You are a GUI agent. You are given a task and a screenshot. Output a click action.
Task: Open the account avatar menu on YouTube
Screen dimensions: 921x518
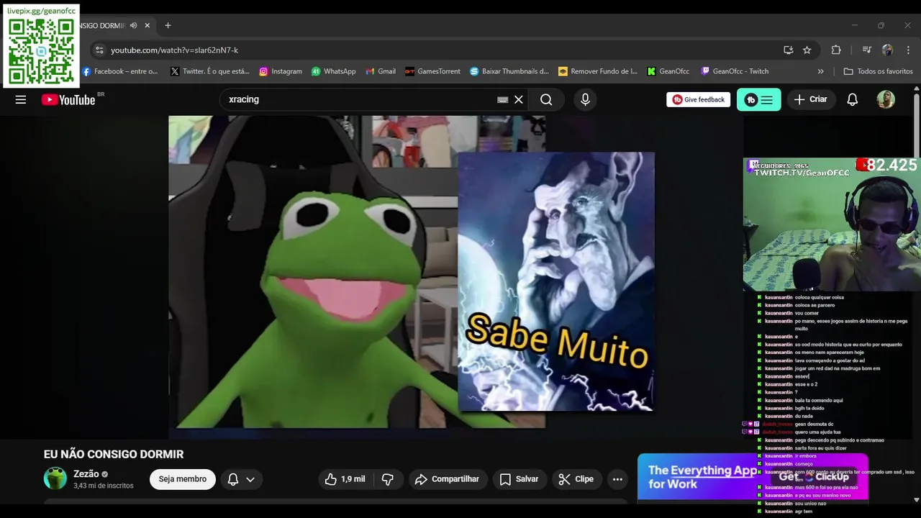tap(886, 100)
